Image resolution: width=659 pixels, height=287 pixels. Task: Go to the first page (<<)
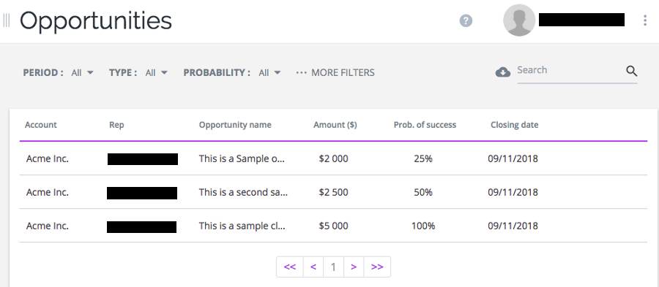coord(289,267)
